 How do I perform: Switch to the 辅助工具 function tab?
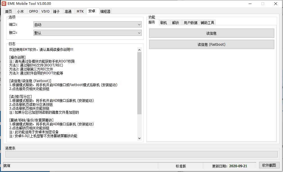click(x=207, y=23)
